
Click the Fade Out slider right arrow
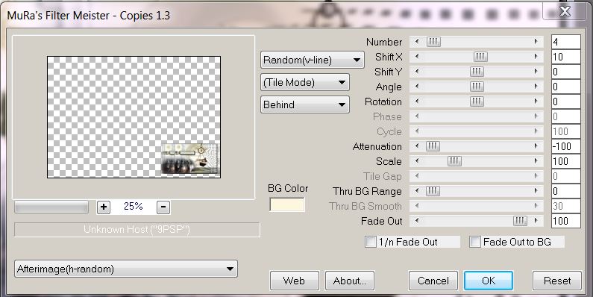click(536, 221)
